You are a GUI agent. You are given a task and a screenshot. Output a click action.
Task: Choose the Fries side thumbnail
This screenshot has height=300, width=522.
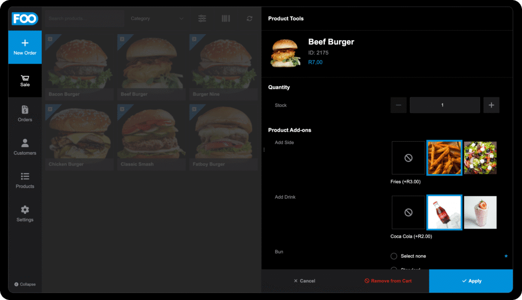tap(444, 158)
